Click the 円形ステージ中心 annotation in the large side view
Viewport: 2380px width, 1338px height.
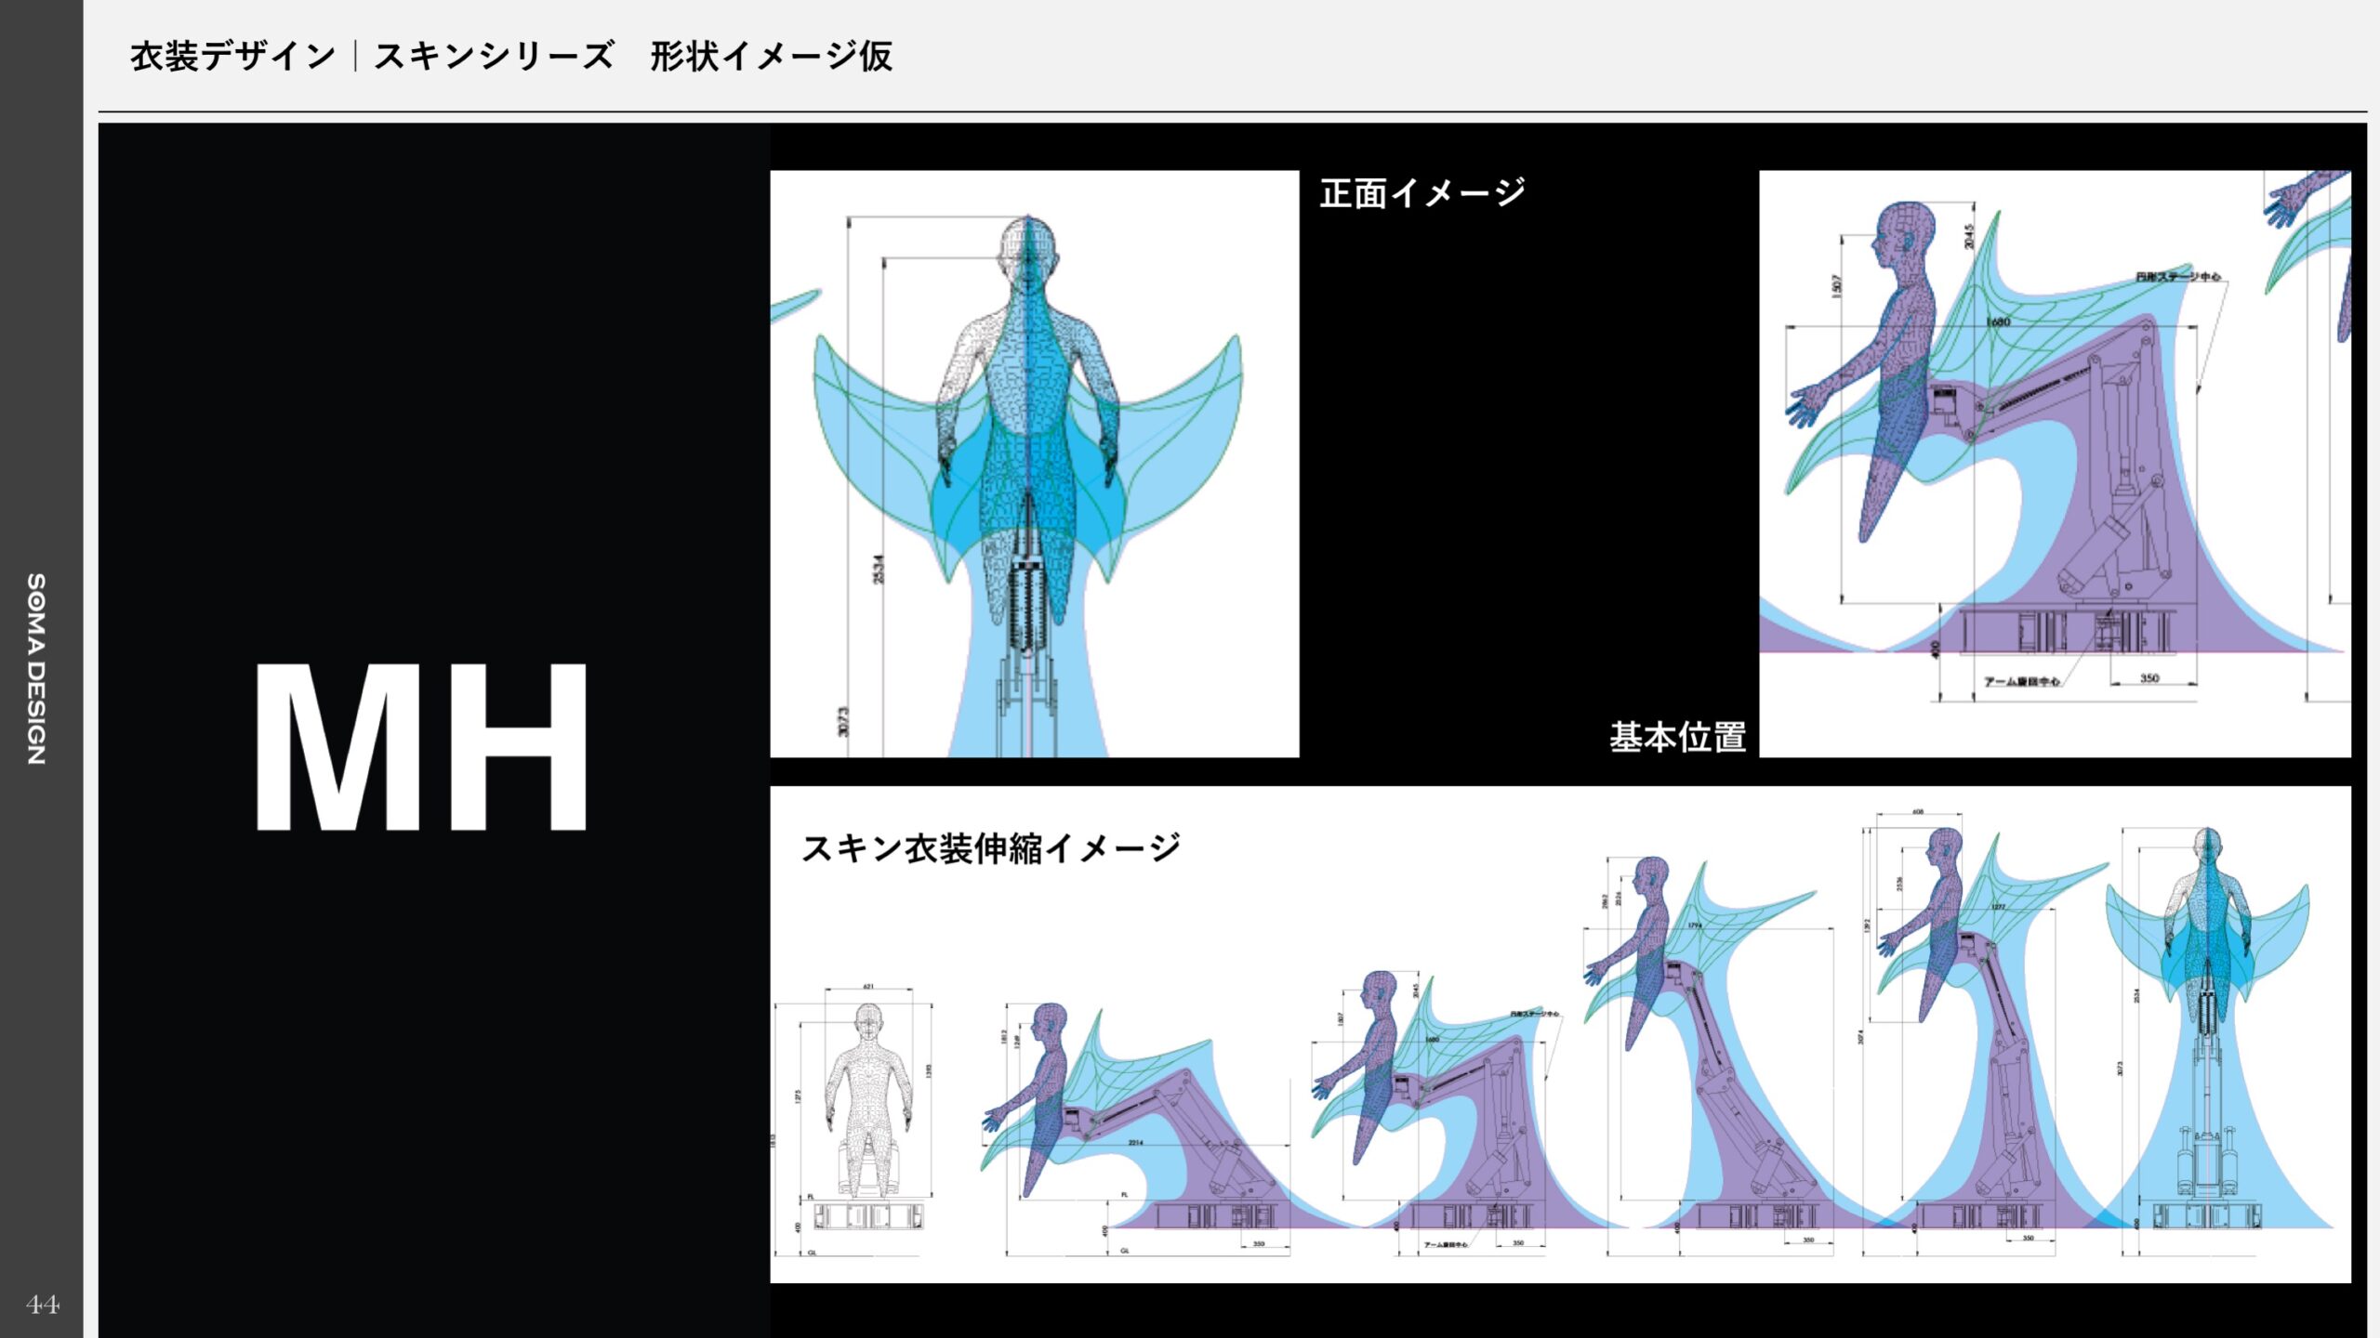tap(2177, 277)
